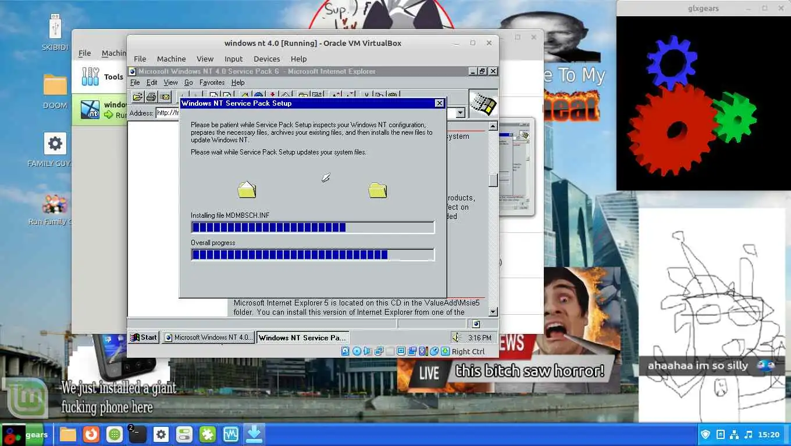Open Internet Explorer's Favorites menu
Screen dimensions: 791x446
point(212,82)
